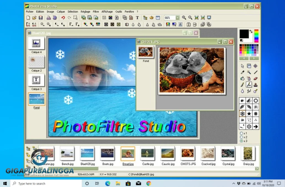The image size is (285, 187).
Task: Select the Calque 3 text layer thumbnail
Action: (36, 80)
